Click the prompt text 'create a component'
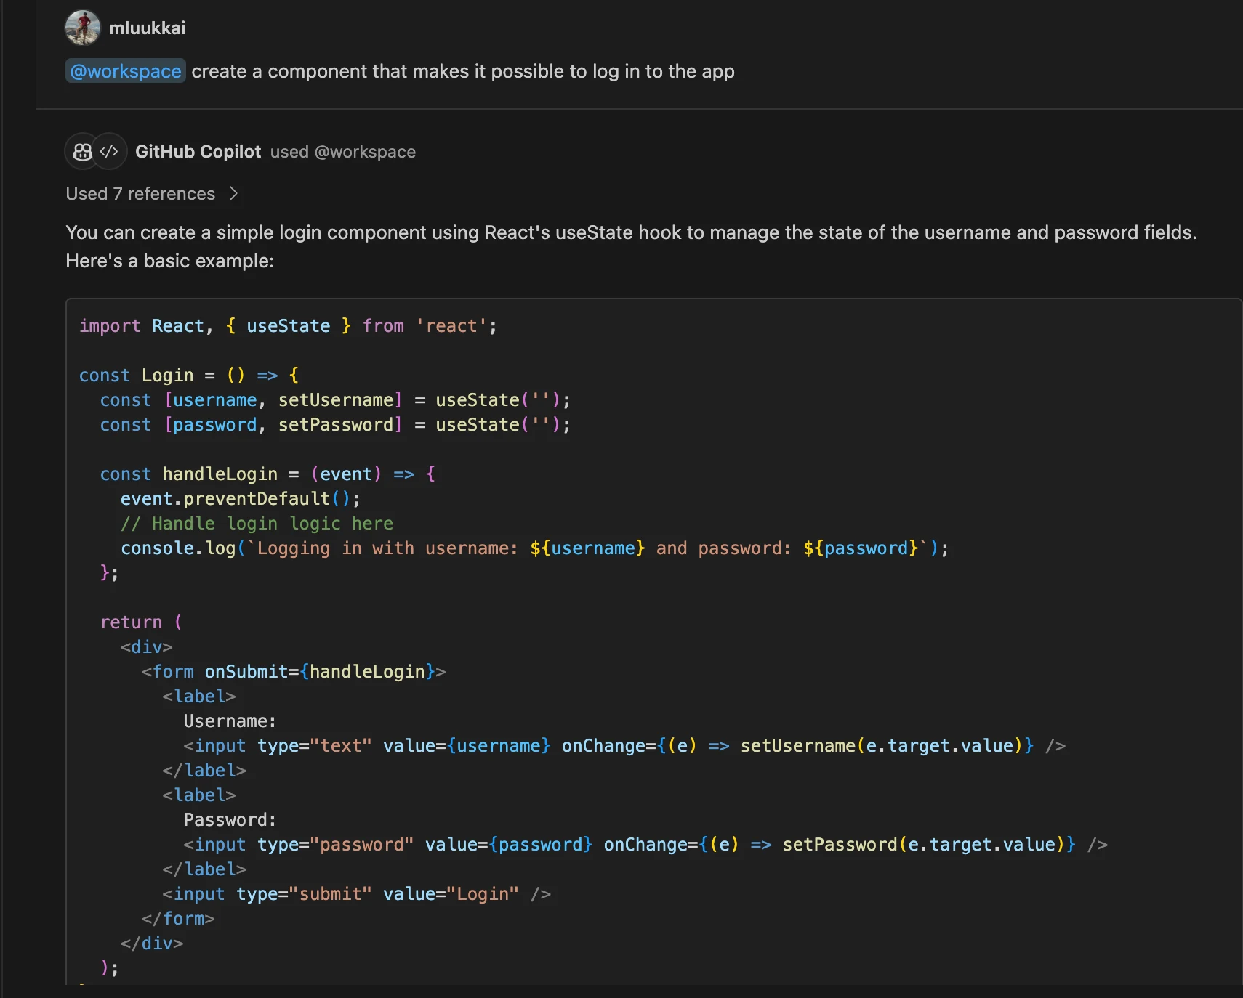Screen dimensions: 1243x998 point(278,71)
